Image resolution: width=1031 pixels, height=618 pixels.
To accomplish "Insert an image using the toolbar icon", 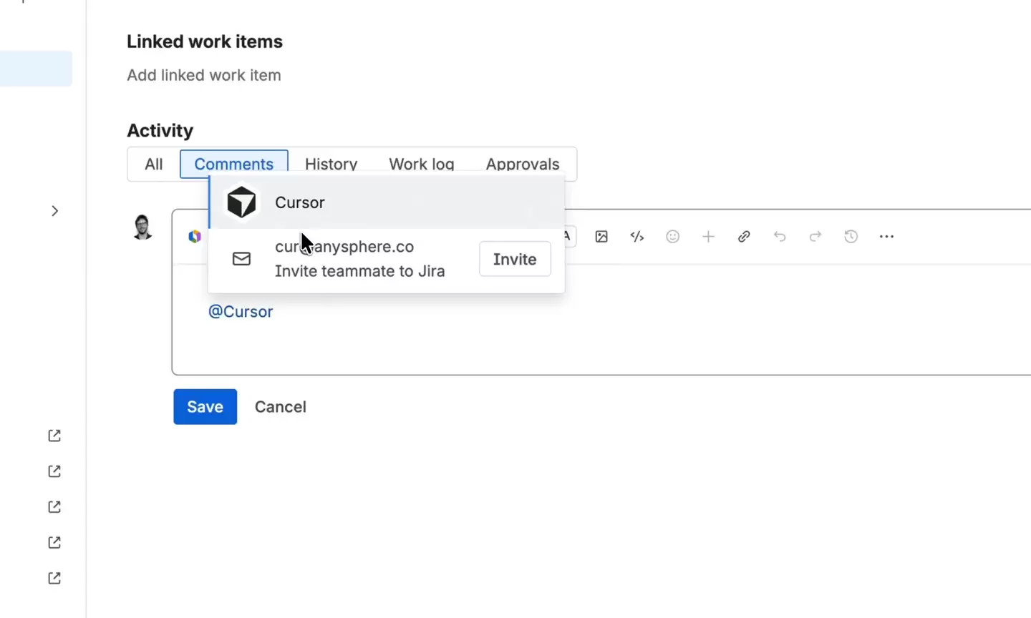I will coord(601,237).
